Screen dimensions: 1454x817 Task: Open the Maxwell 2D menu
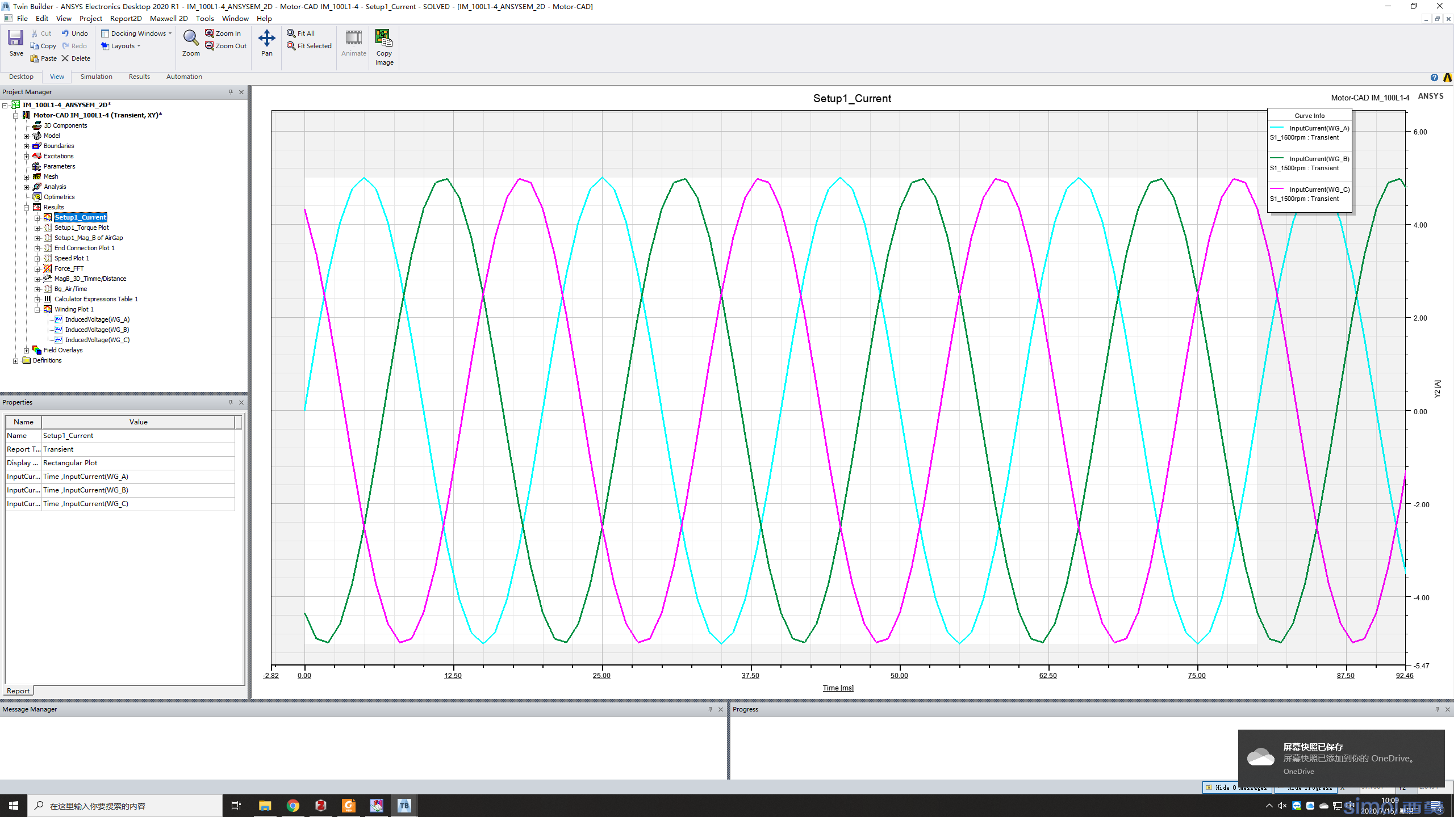(169, 18)
